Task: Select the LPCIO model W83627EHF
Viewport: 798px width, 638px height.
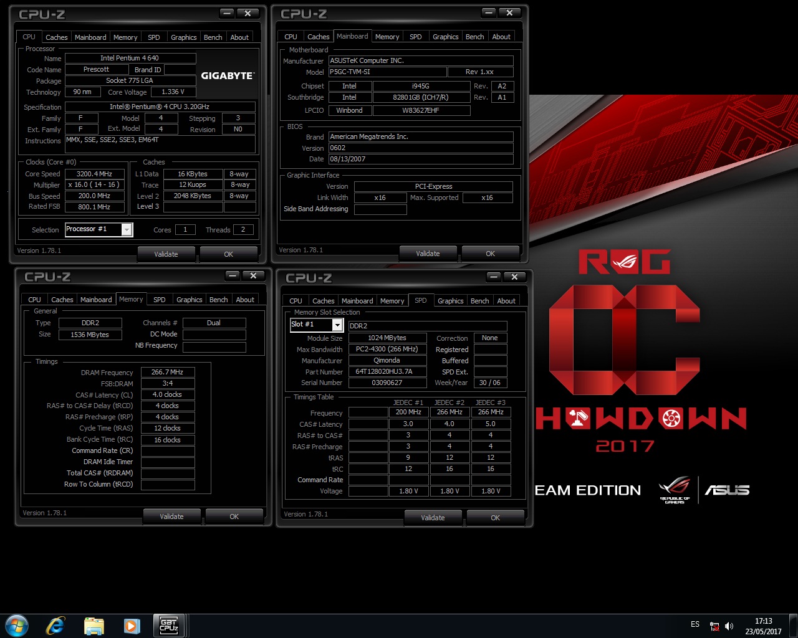Action: pos(421,110)
